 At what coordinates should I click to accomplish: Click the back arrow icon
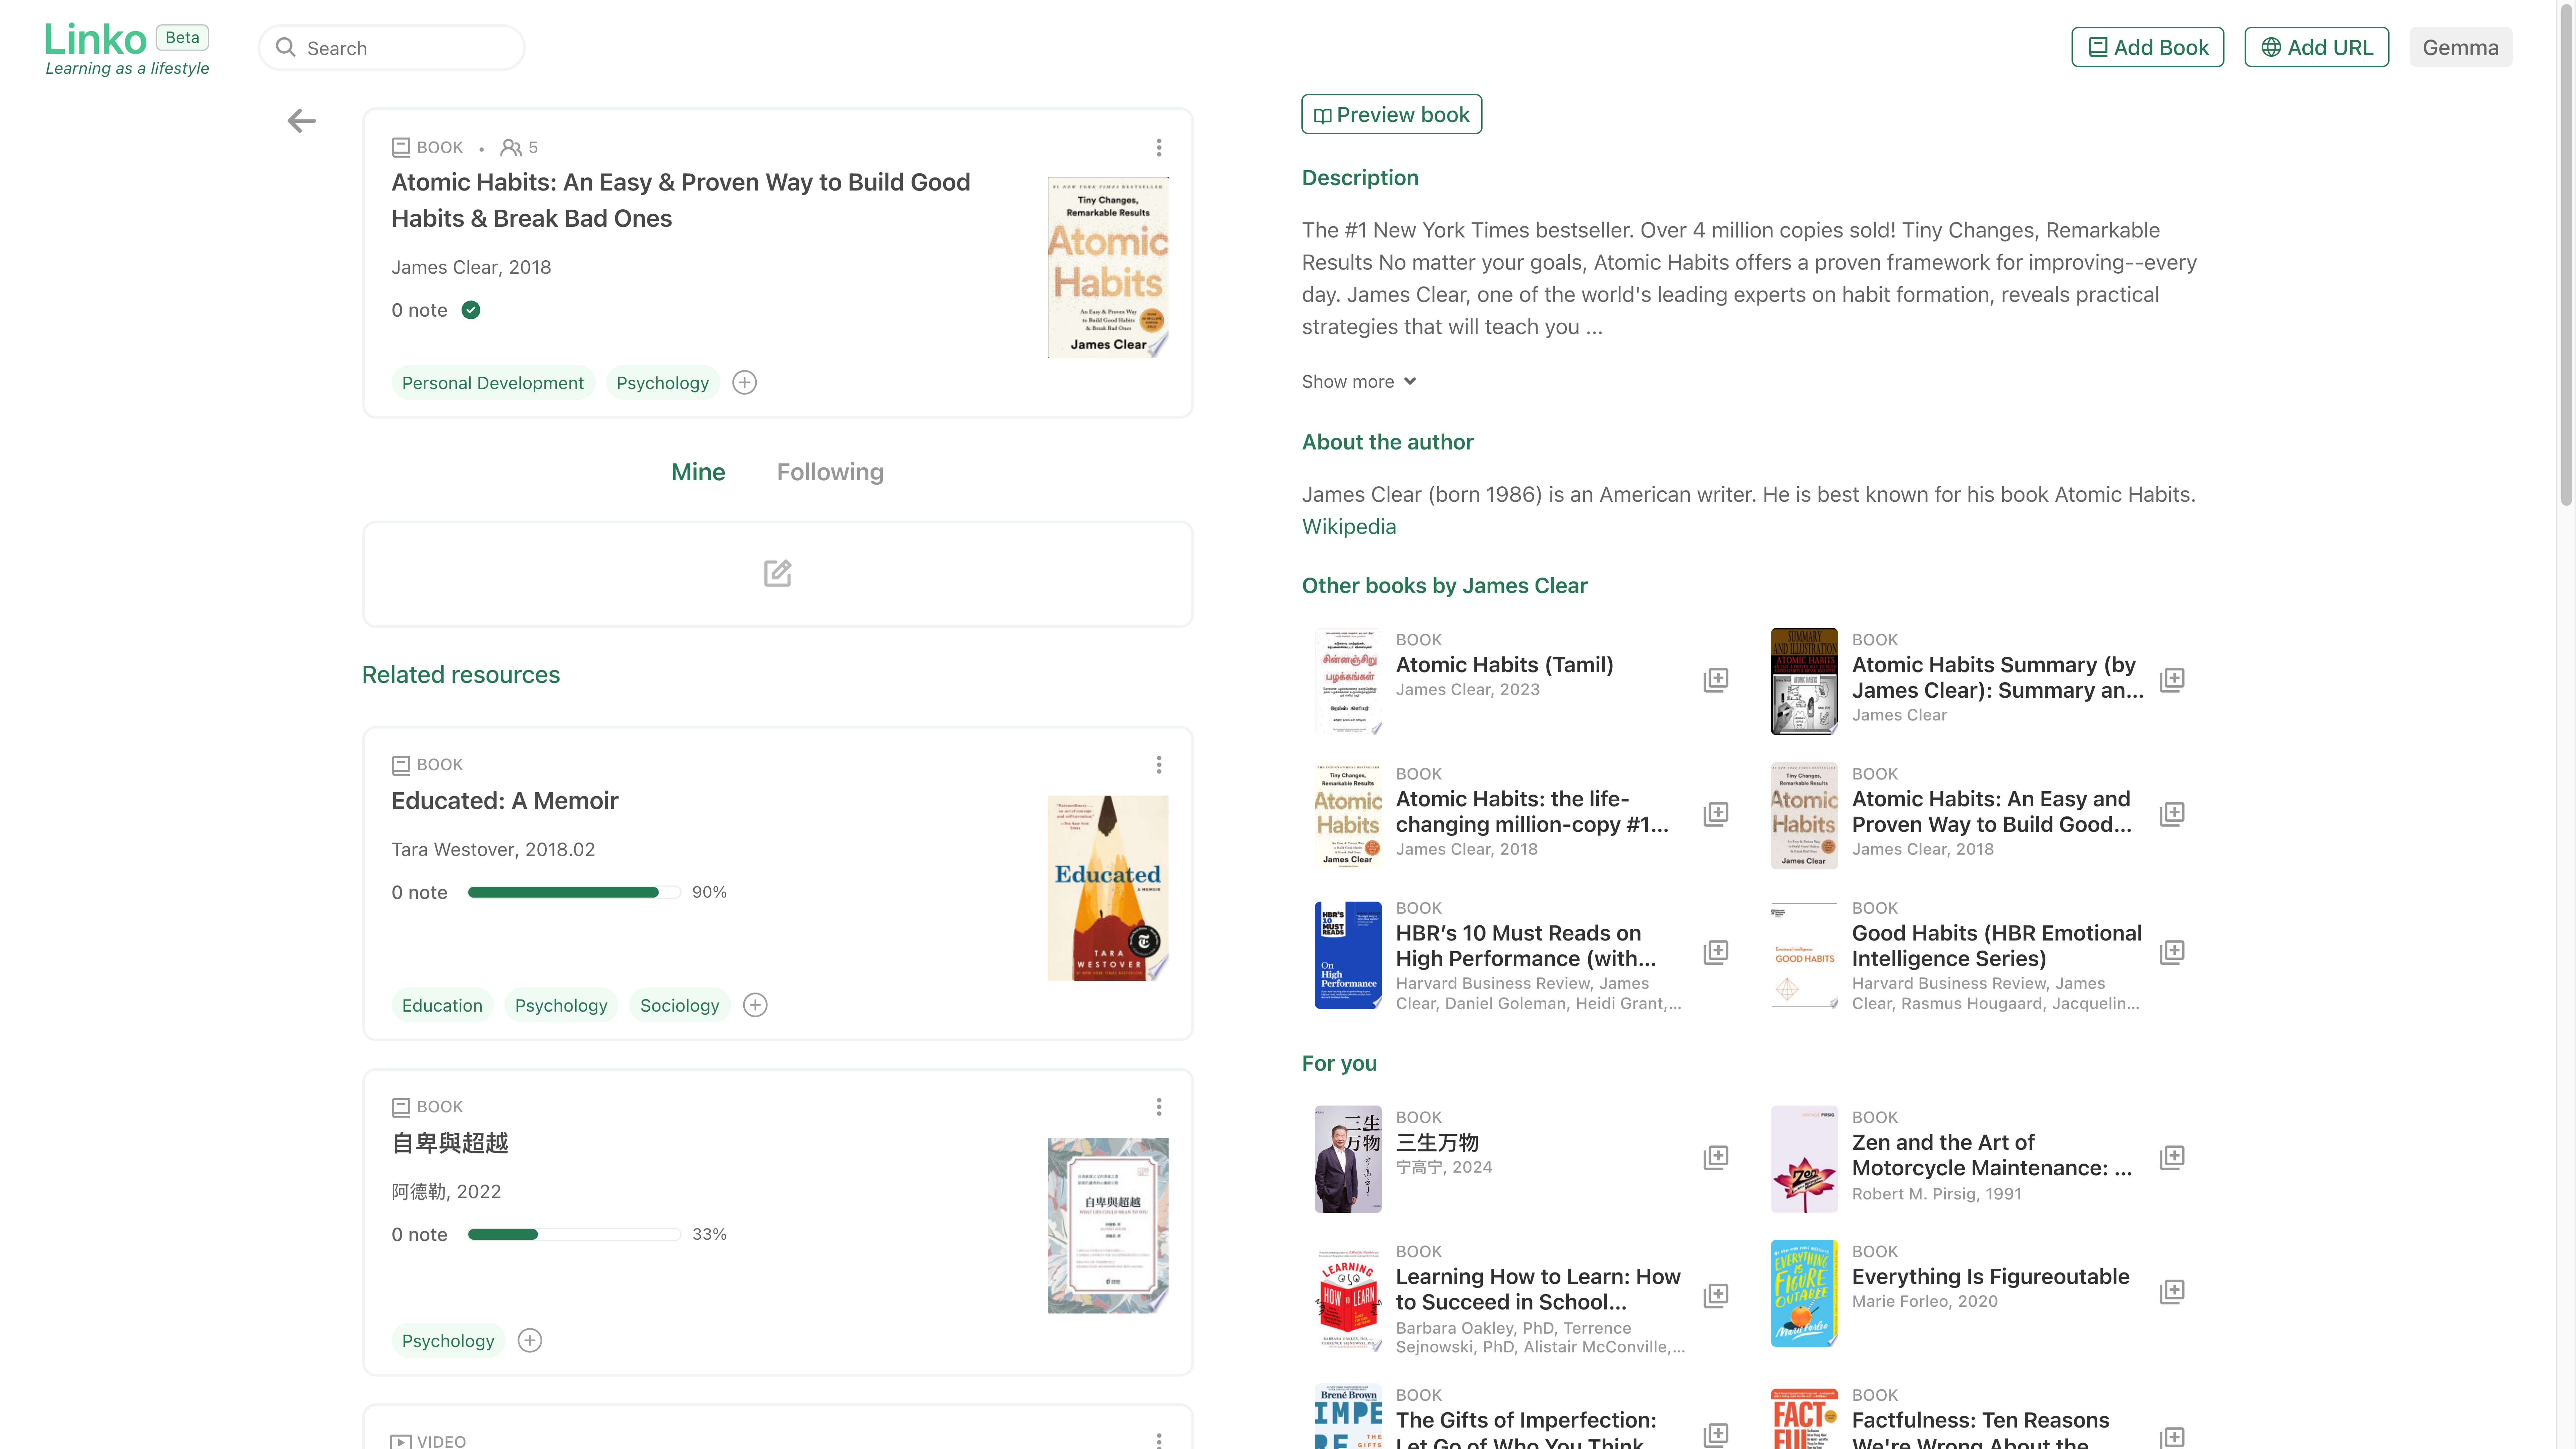[301, 121]
